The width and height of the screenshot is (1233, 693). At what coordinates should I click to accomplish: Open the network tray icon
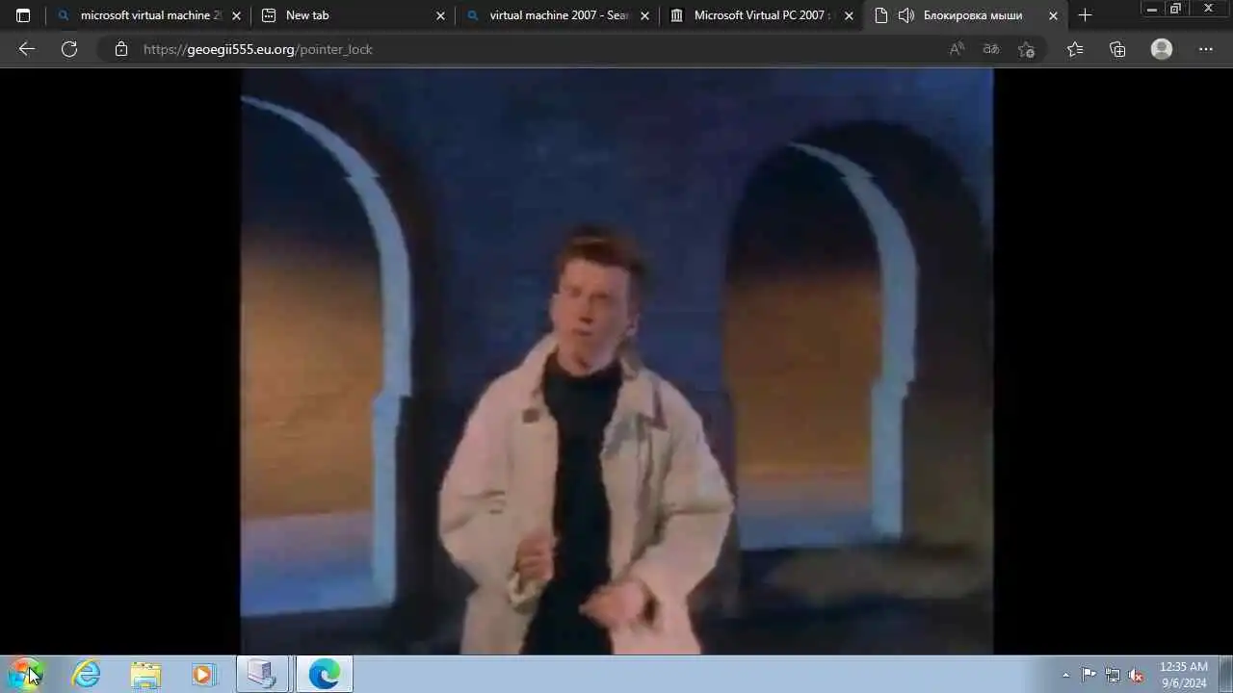pyautogui.click(x=1113, y=675)
